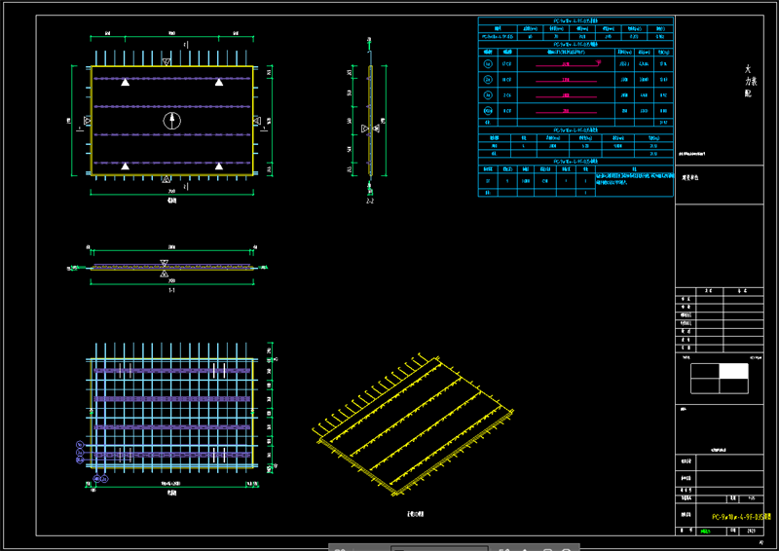Select the first magenta rebar shape line in table
This screenshot has width=779, height=551.
point(569,64)
